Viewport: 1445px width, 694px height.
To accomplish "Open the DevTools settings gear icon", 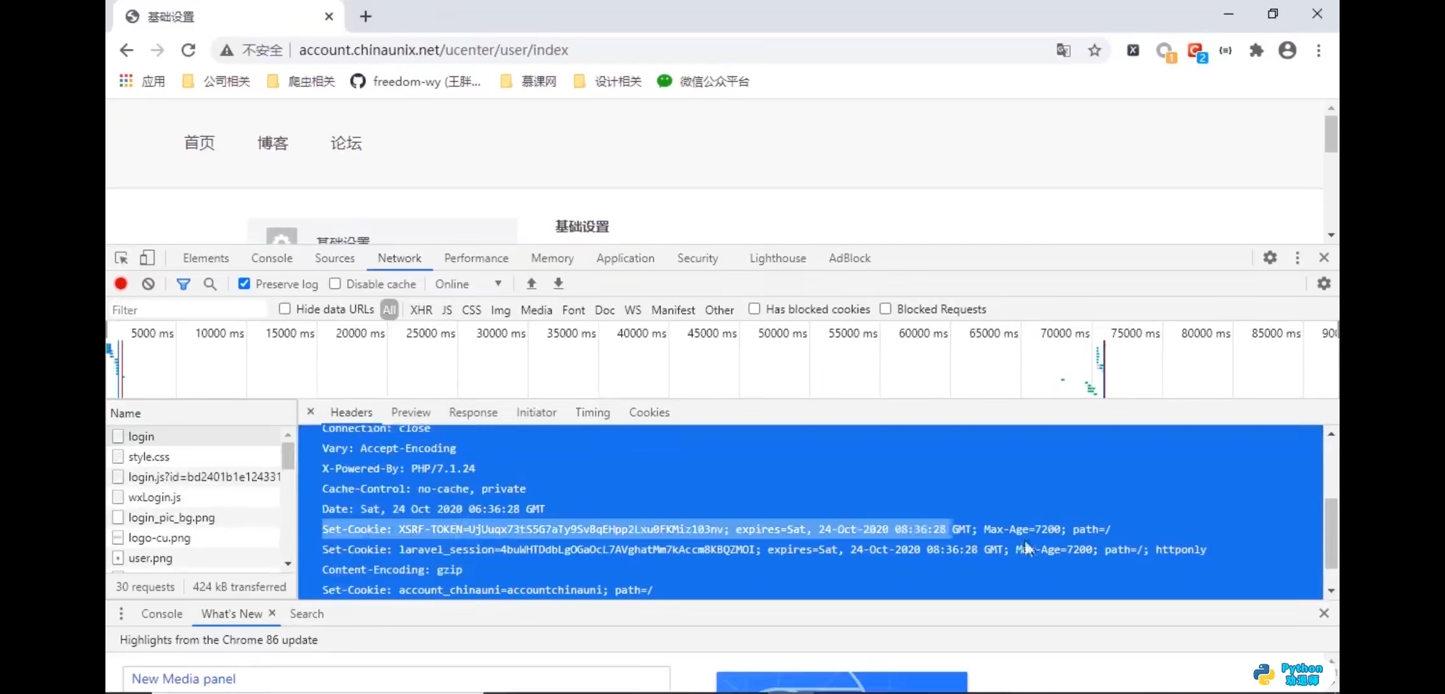I will tap(1270, 258).
